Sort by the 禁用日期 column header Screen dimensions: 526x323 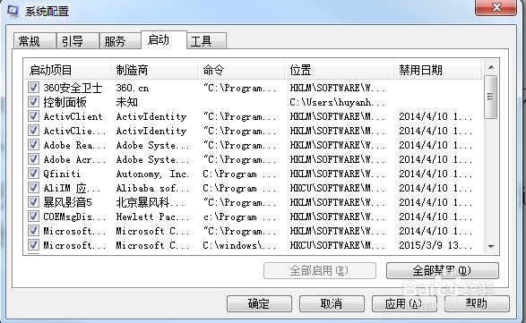437,70
